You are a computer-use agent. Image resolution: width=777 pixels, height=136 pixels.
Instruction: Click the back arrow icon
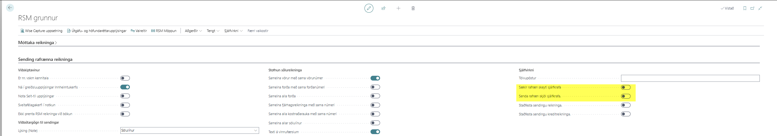[10, 8]
